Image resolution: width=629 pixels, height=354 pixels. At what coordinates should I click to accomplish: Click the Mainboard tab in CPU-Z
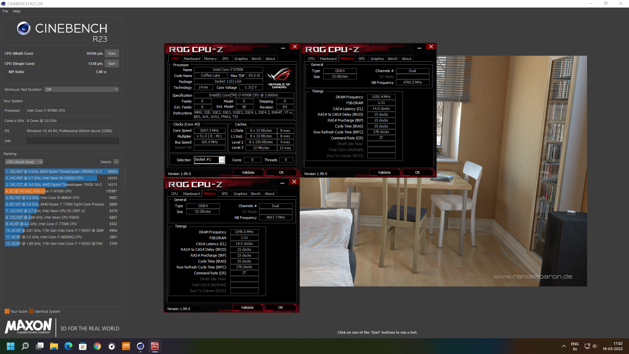[191, 58]
